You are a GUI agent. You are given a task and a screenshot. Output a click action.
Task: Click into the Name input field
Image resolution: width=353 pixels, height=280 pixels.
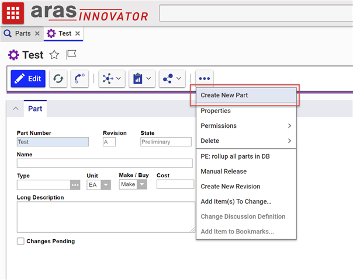[x=105, y=163]
